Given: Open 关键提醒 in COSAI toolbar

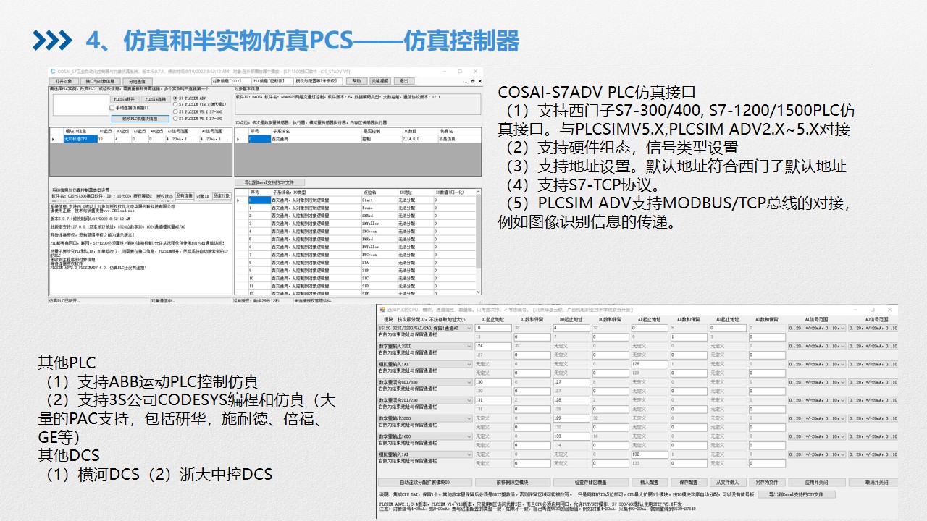Looking at the screenshot, I should click(380, 81).
